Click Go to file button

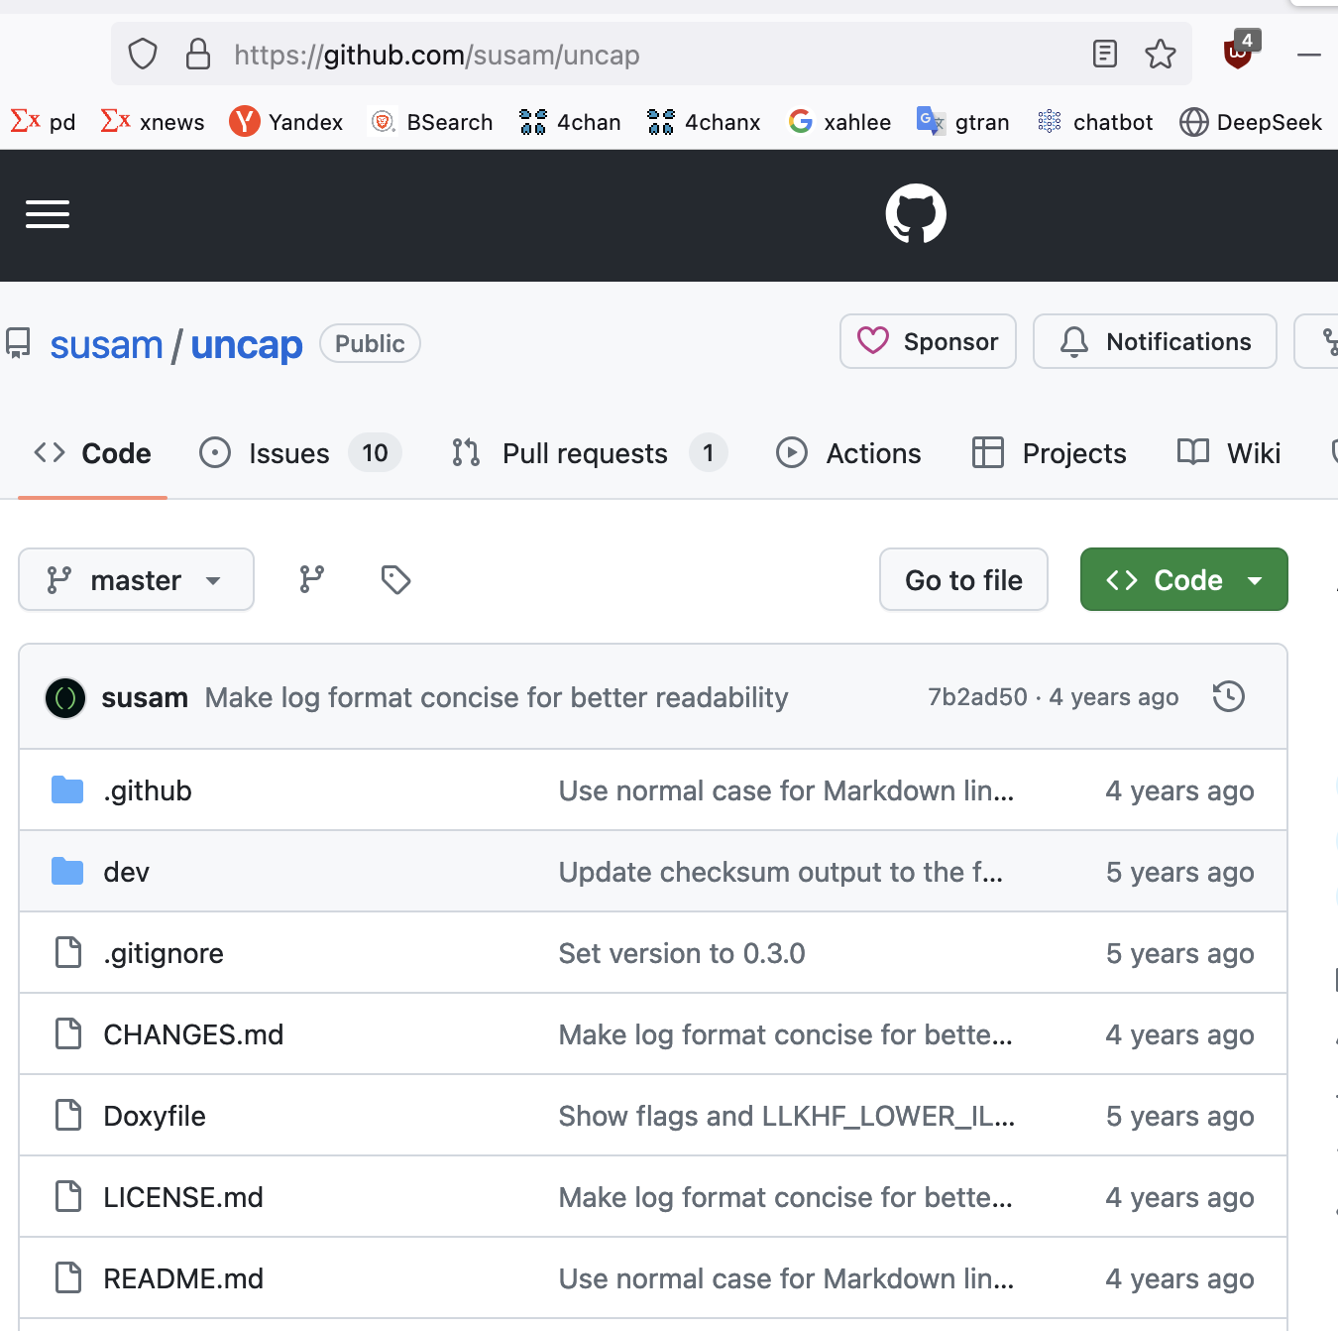tap(964, 579)
